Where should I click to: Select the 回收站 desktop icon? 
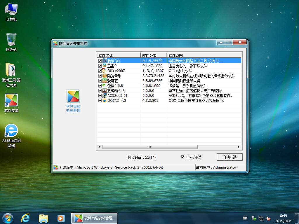pos(11,43)
